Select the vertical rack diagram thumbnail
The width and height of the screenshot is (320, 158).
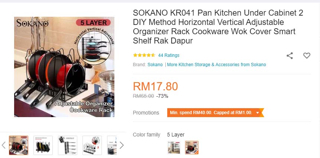point(68,145)
